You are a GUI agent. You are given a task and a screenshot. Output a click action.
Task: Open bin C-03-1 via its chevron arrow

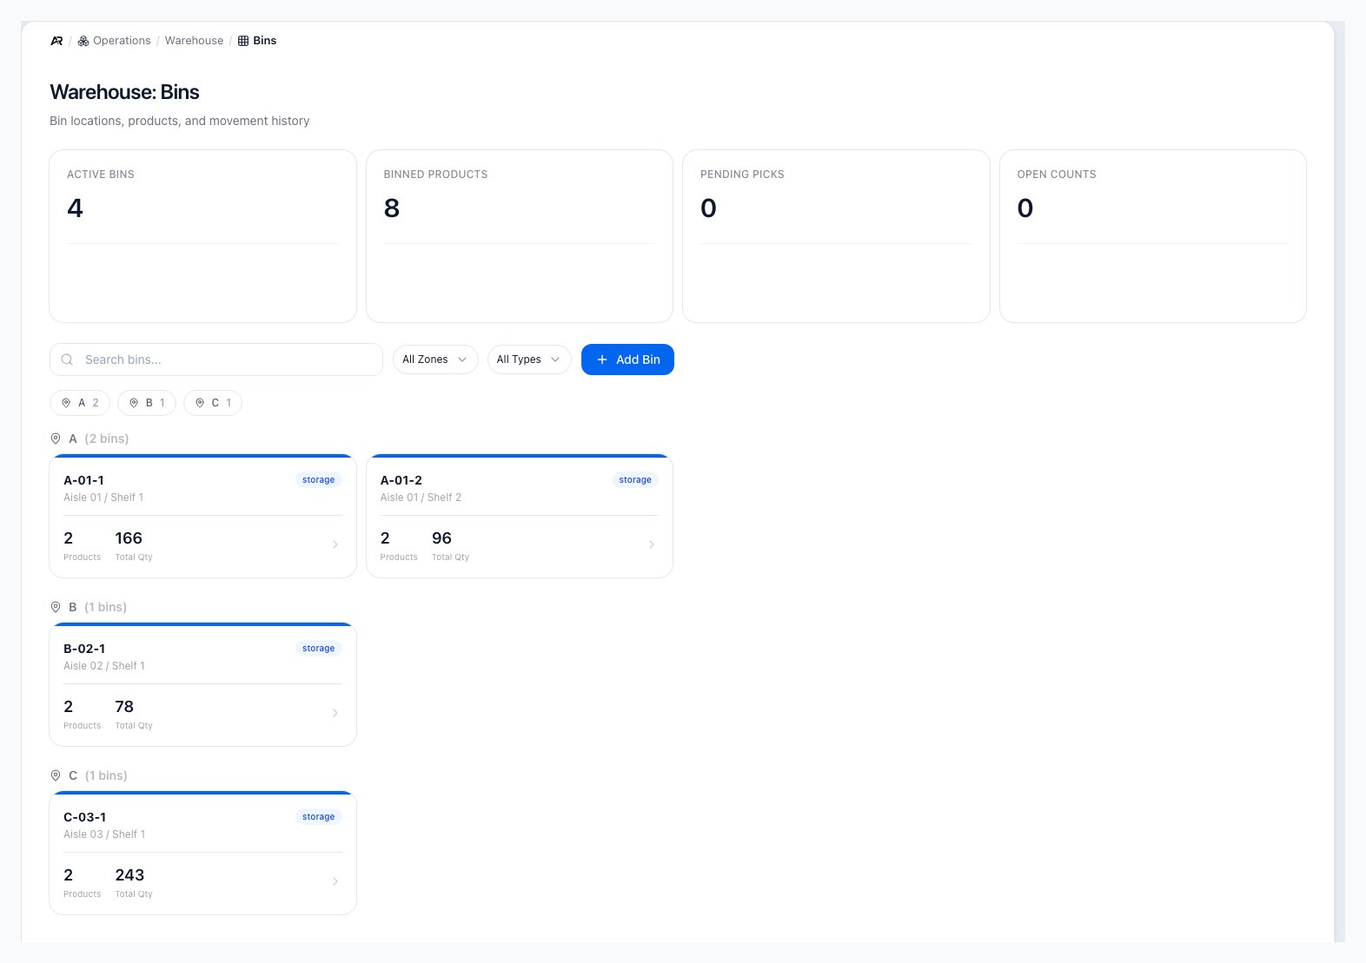pyautogui.click(x=335, y=881)
